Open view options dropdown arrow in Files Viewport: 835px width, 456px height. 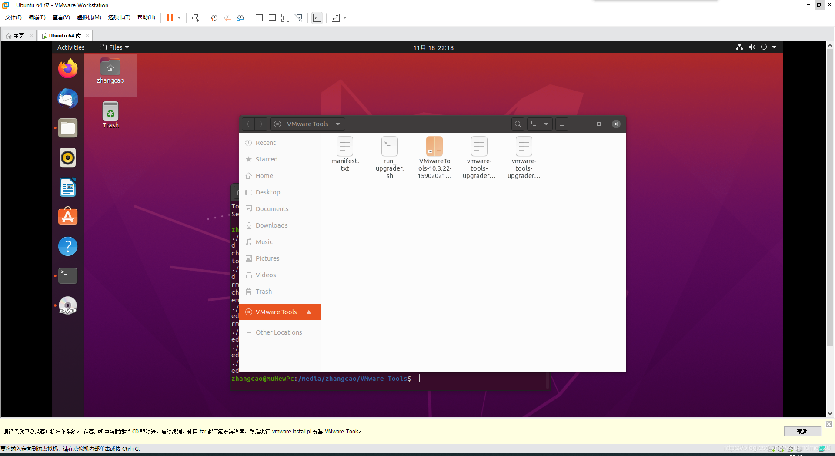(546, 124)
